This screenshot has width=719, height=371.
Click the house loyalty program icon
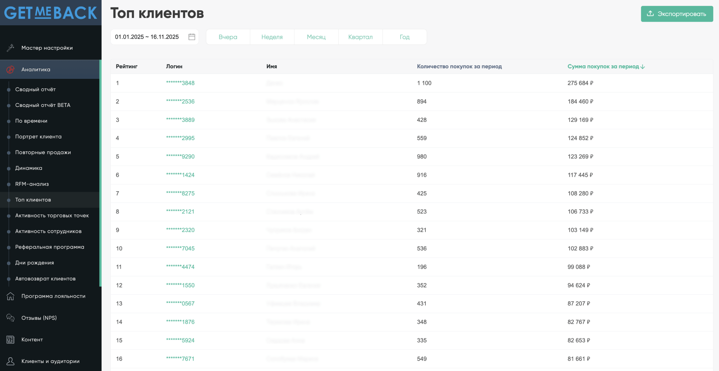(10, 296)
